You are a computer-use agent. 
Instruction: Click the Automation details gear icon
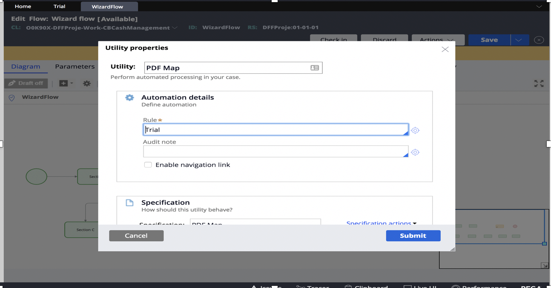(129, 98)
